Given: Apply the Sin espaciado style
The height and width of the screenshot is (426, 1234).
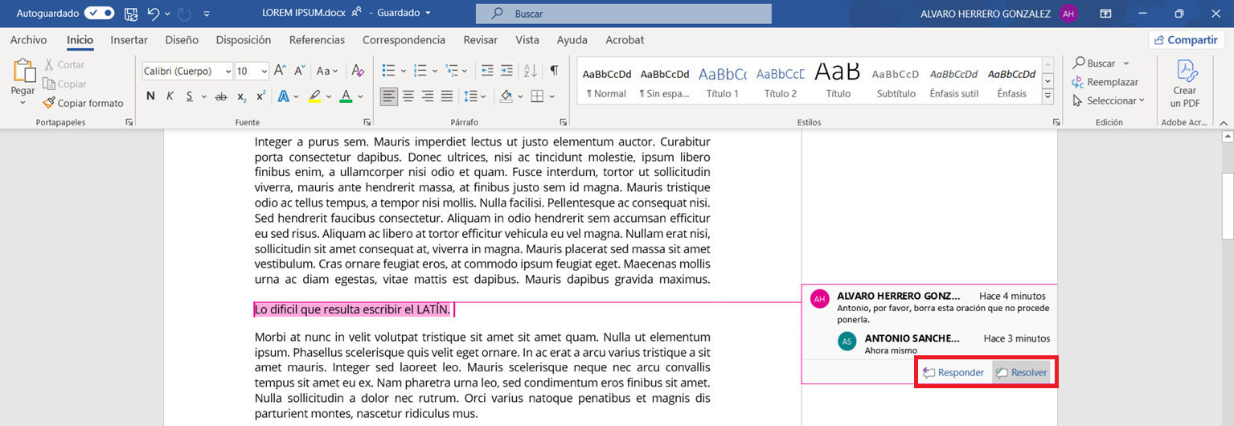Looking at the screenshot, I should 664,81.
